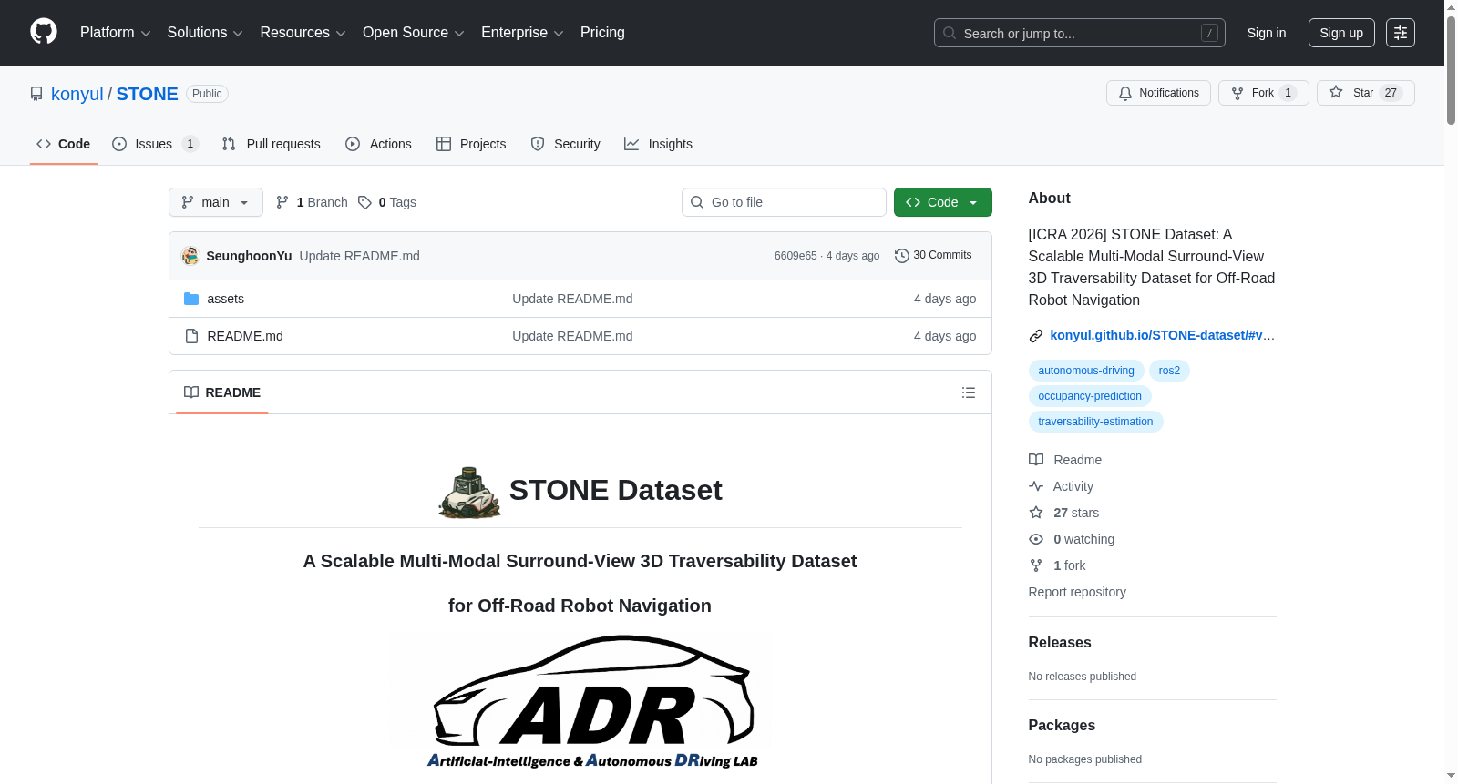
Task: View the 0 Tags list
Action: pos(387,202)
